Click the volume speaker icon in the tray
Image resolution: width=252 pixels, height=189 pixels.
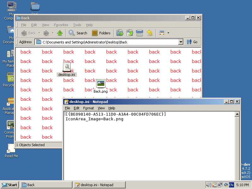(208, 185)
